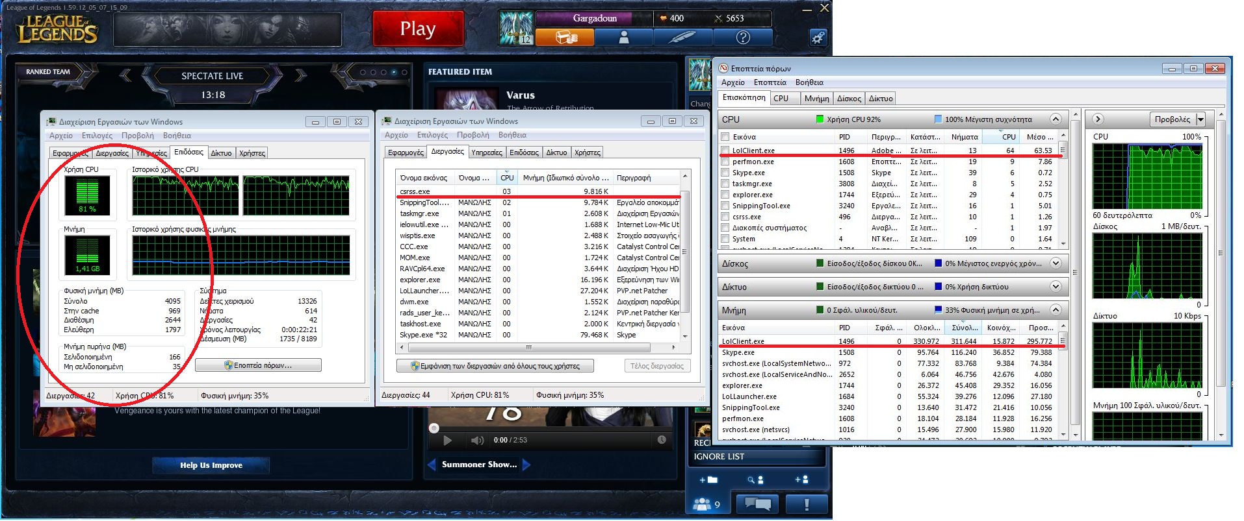The width and height of the screenshot is (1244, 521).
Task: Open the help question mark icon in League
Action: point(742,38)
